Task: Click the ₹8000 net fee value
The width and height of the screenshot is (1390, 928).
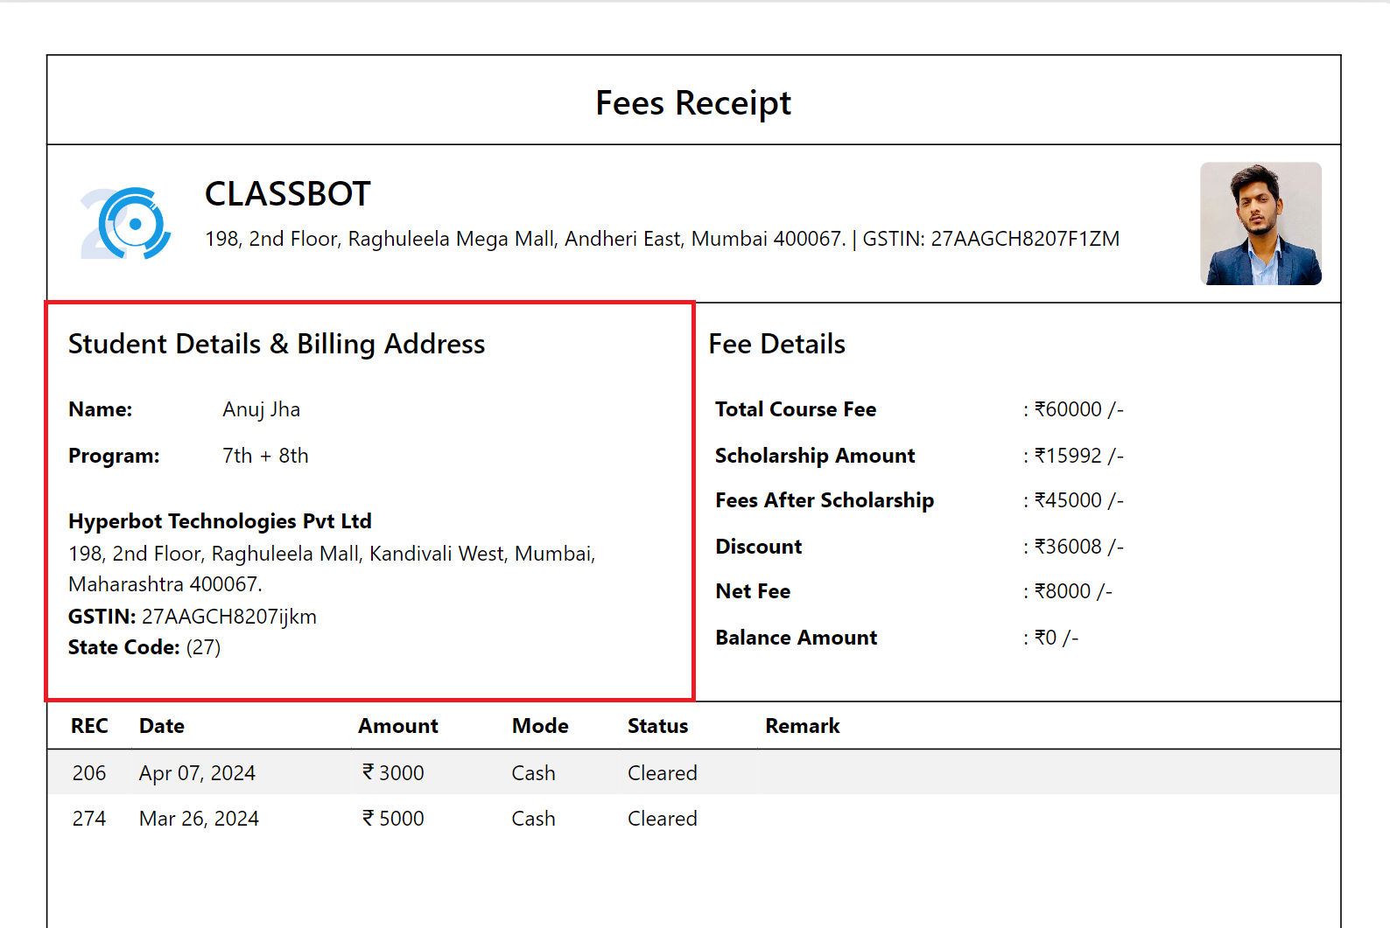Action: point(1073,591)
